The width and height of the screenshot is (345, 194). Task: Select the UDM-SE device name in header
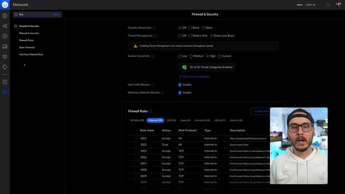pos(310,5)
